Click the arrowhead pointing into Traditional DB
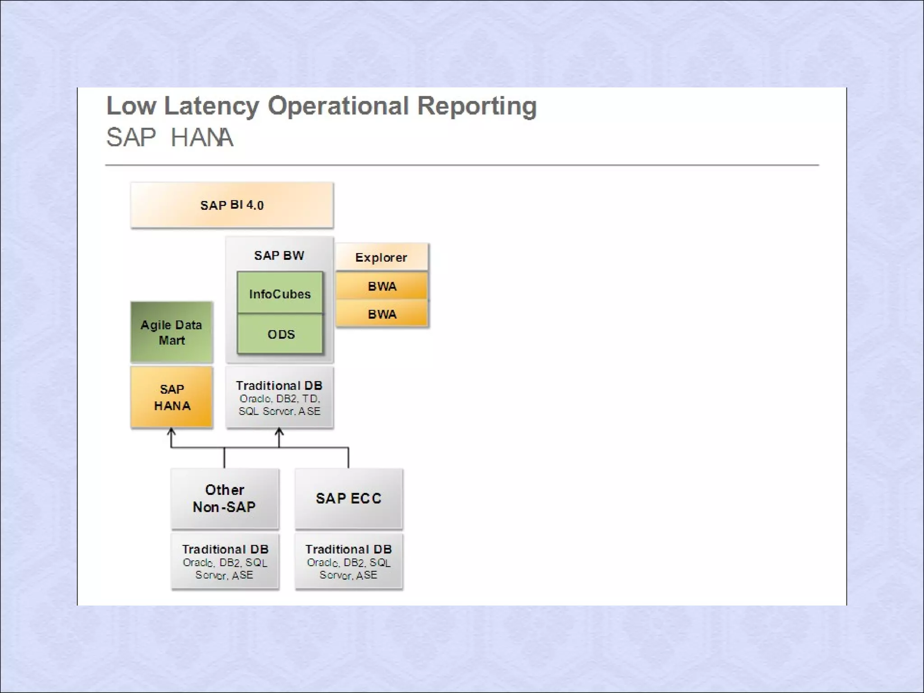 [x=279, y=432]
